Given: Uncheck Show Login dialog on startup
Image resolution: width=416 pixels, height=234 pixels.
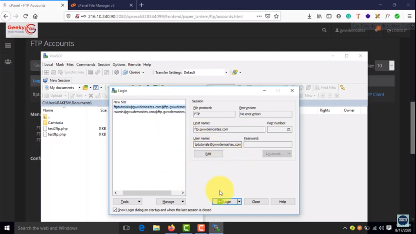Looking at the screenshot, I should [x=115, y=210].
